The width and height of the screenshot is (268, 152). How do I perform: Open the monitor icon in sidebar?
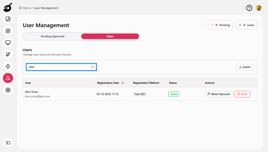(8, 42)
